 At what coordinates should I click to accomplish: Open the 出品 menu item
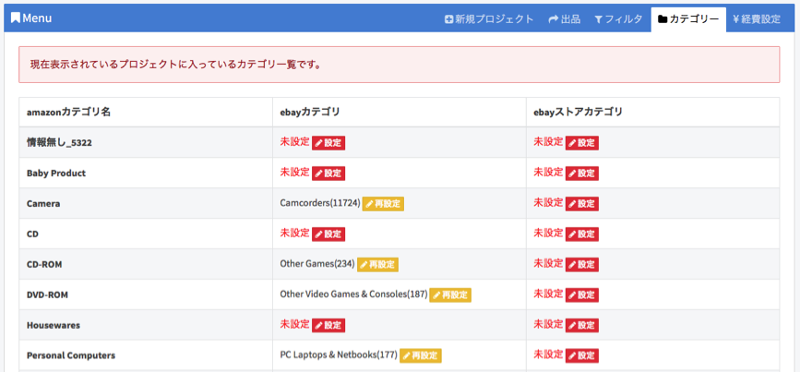tap(564, 18)
